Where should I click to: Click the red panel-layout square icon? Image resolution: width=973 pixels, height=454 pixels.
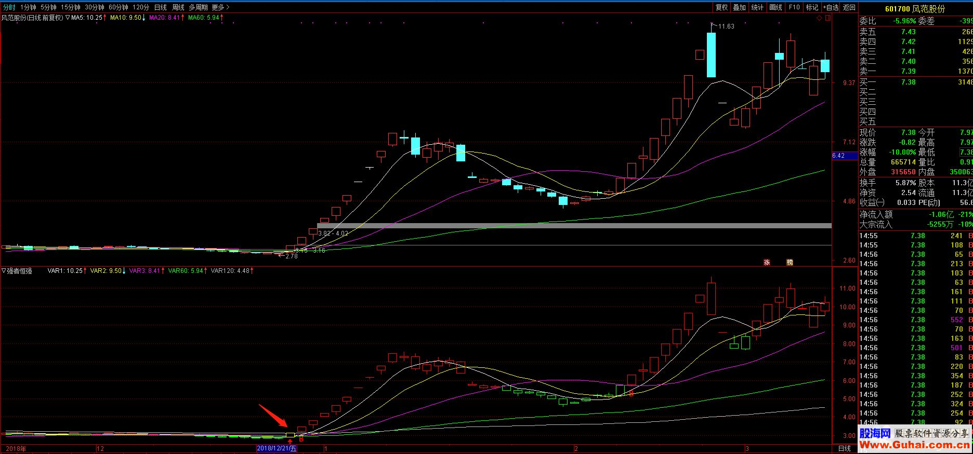click(828, 18)
